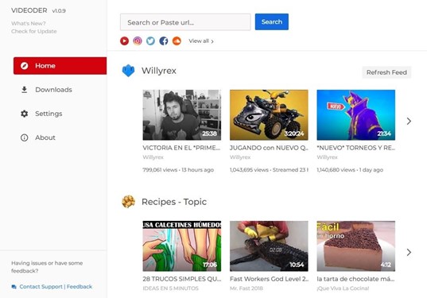
Task: Open the Twitter site icon
Action: coord(150,41)
